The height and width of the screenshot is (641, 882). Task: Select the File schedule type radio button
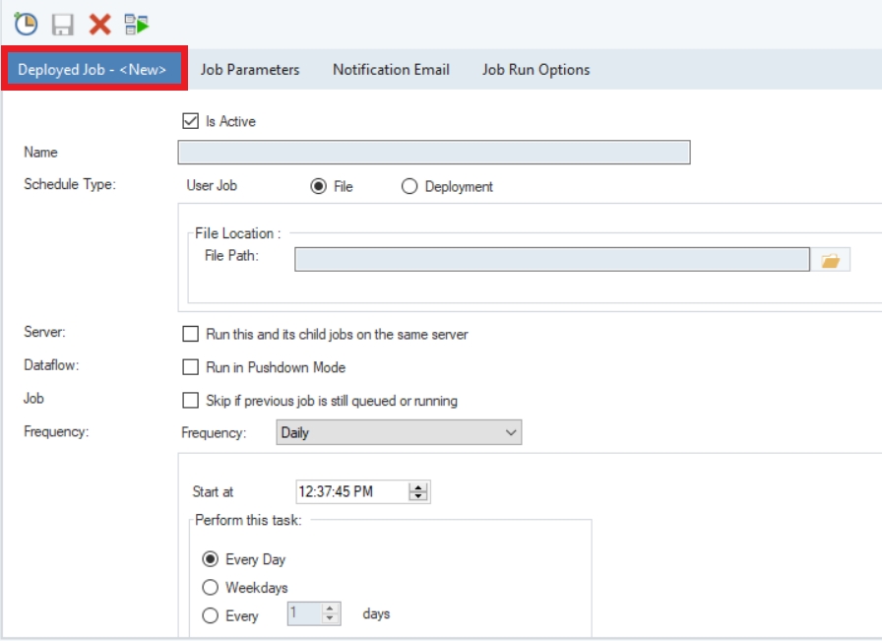click(318, 186)
